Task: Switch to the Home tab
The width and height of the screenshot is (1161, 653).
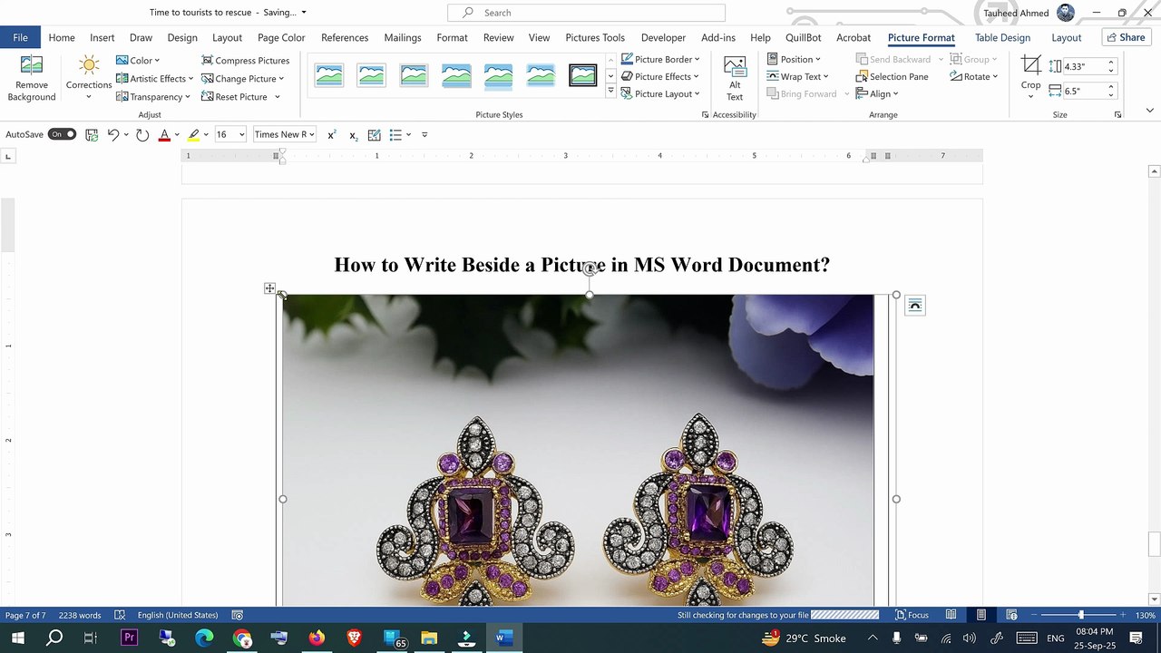Action: [62, 37]
